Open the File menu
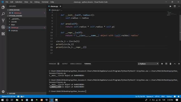The height and width of the screenshot is (102, 181). tap(7, 2)
